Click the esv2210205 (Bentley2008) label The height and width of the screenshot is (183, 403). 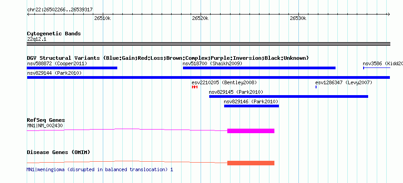click(x=224, y=83)
